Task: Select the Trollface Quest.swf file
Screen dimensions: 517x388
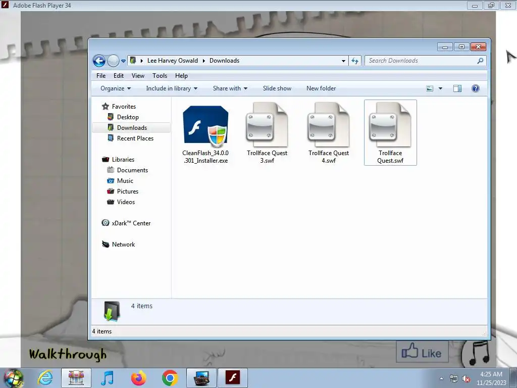Action: point(390,133)
